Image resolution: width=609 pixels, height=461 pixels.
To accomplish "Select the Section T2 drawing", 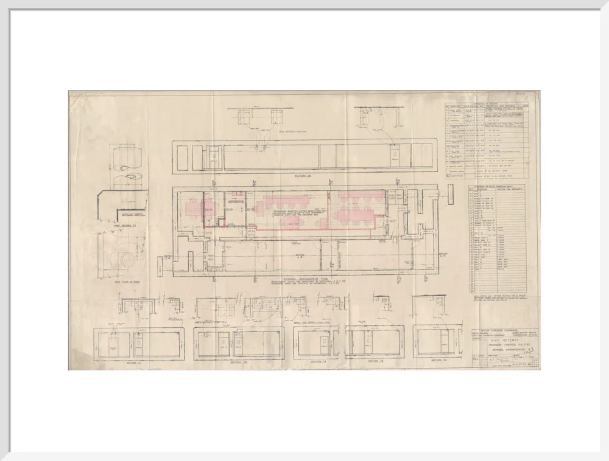I will pos(239,344).
